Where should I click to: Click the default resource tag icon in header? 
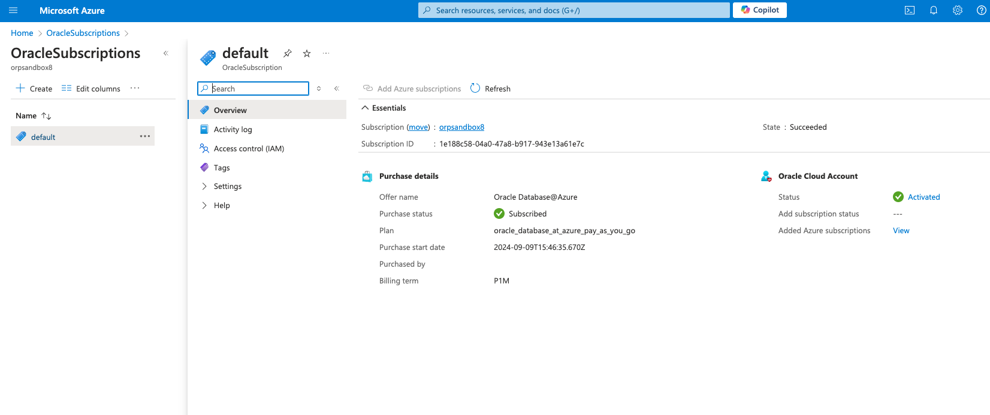point(208,57)
